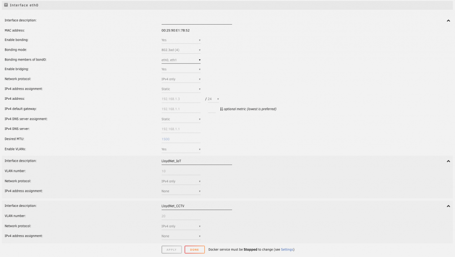The width and height of the screenshot is (455, 257).
Task: Open eth0 IPv4 address assignment Static dropdown
Action: (x=181, y=89)
